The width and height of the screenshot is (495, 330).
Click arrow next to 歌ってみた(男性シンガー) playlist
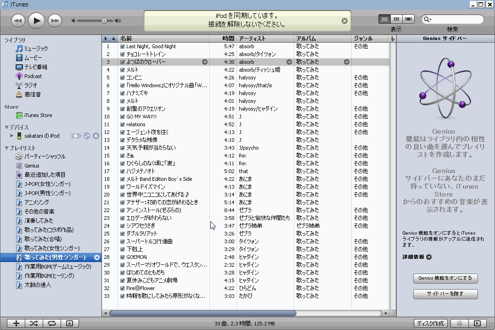96,258
